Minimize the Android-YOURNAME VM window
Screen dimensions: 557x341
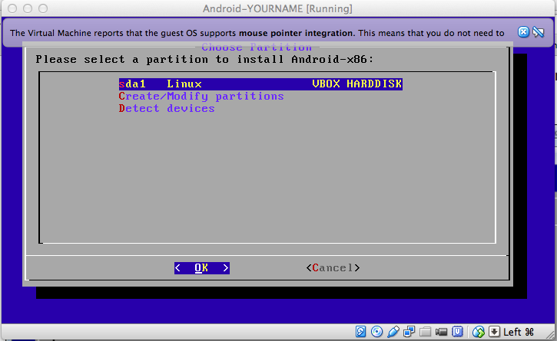(28, 8)
